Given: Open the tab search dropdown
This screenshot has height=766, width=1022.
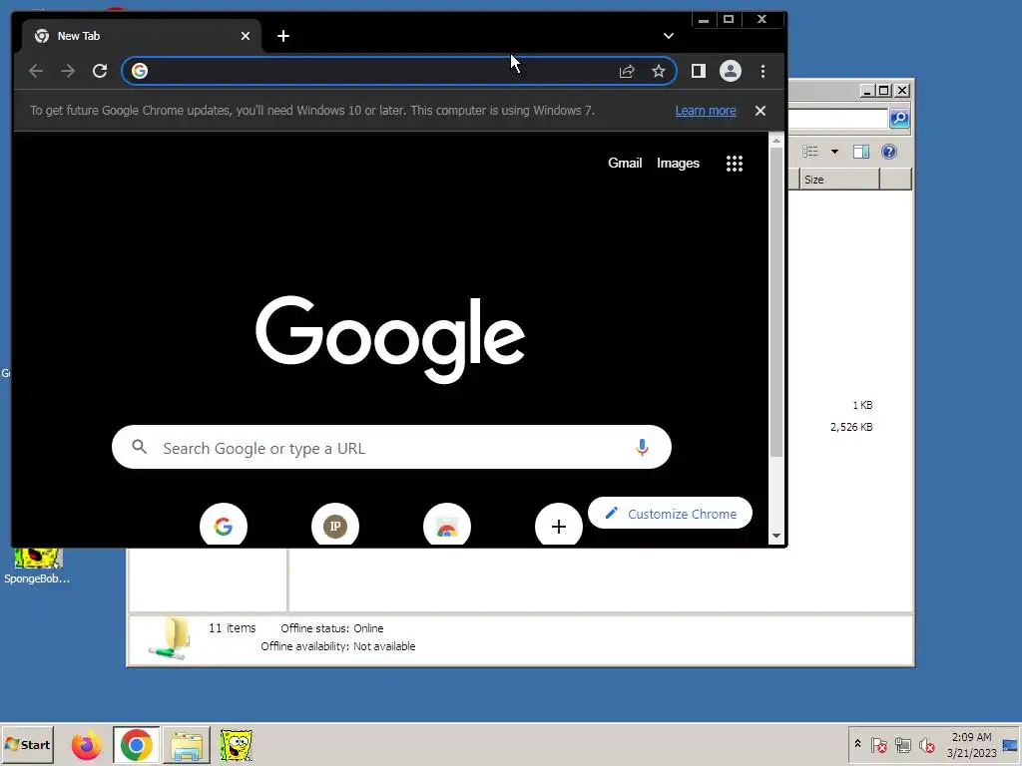Looking at the screenshot, I should (668, 36).
